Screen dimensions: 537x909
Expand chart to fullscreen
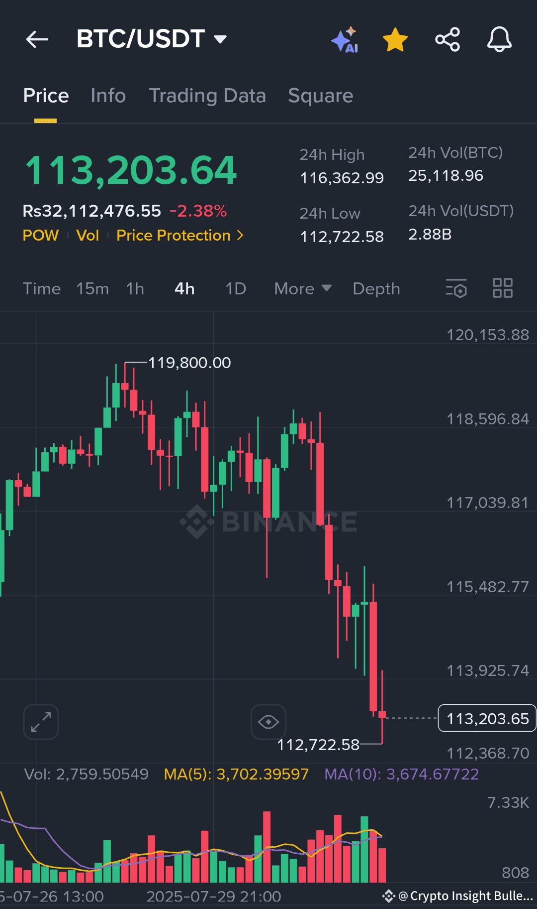coord(41,722)
